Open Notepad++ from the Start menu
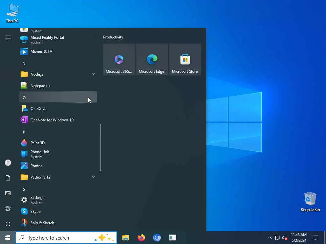This screenshot has height=244, width=326. (x=58, y=86)
